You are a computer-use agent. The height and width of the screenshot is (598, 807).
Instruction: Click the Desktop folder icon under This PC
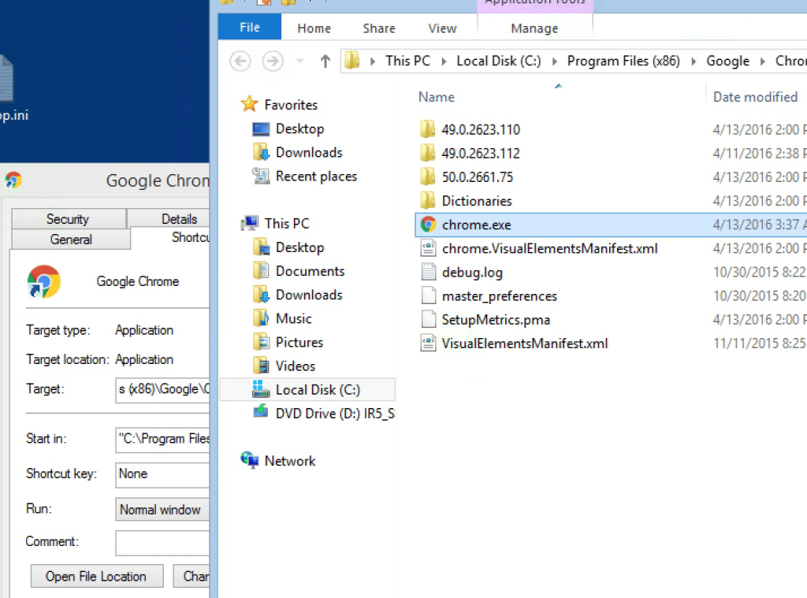261,247
